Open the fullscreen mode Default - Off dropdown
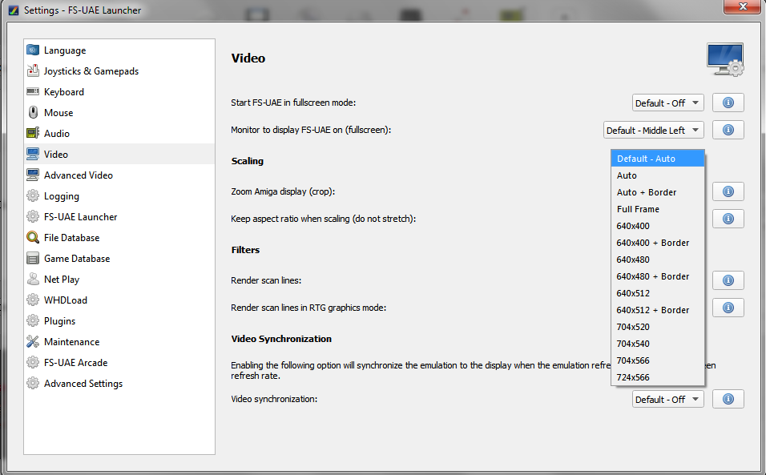 pos(667,103)
